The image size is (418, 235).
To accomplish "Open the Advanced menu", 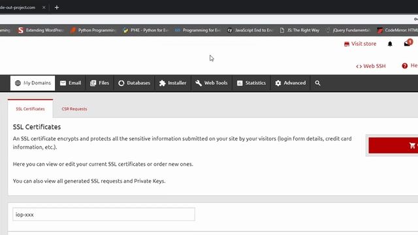I will click(290, 83).
